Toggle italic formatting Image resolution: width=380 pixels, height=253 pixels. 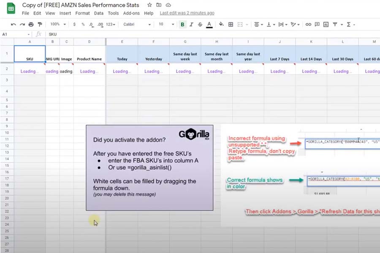pos(191,24)
